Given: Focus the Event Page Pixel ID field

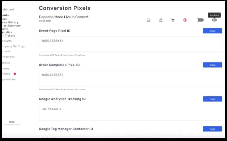Looking at the screenshot, I should click(x=130, y=44).
